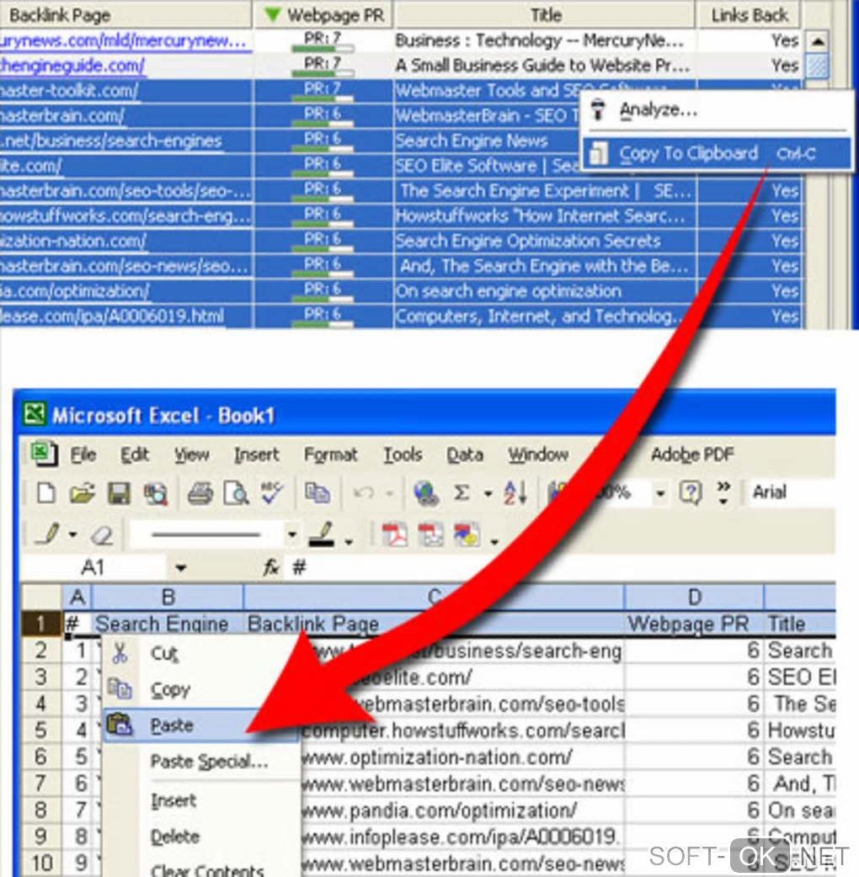The image size is (859, 877).
Task: Save the workbook with the floppy icon
Action: 119,494
